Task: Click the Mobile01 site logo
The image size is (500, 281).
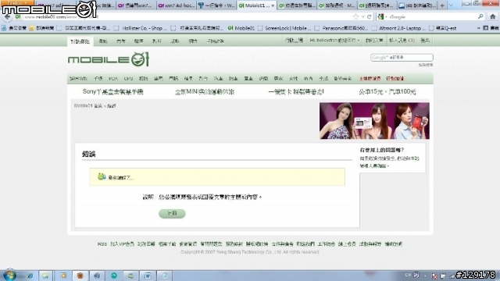Action: click(109, 59)
